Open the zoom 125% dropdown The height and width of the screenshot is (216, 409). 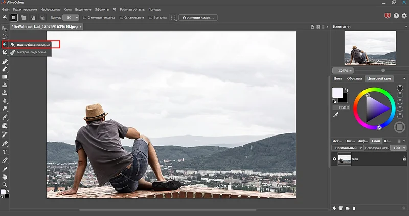[x=343, y=71]
